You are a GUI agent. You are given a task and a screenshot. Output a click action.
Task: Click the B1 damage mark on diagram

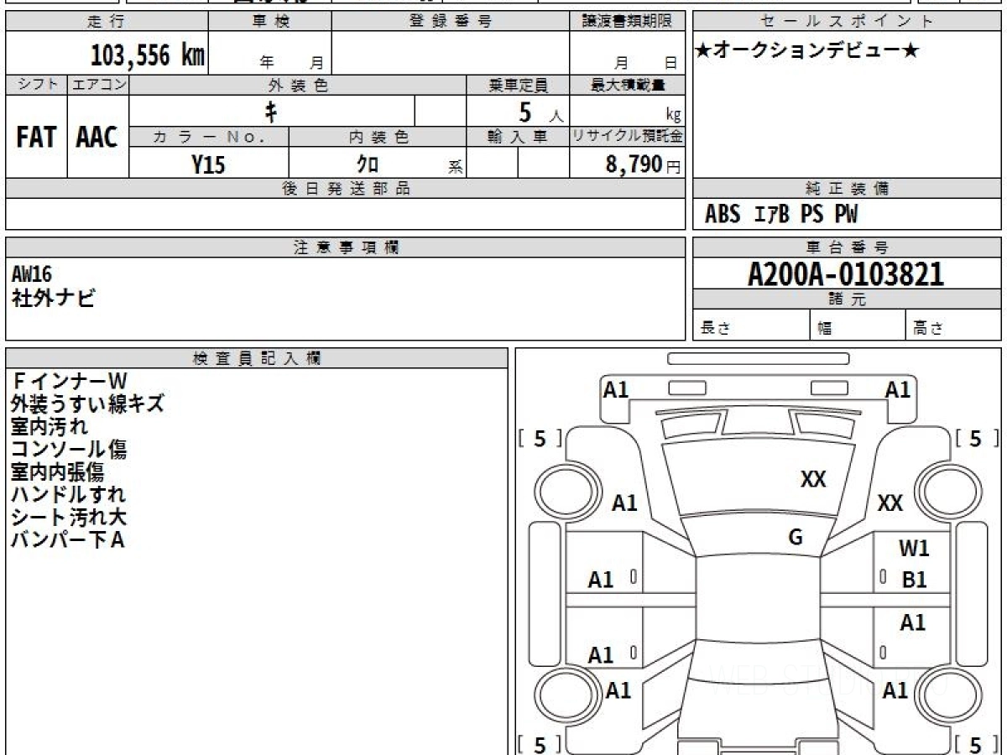(914, 580)
